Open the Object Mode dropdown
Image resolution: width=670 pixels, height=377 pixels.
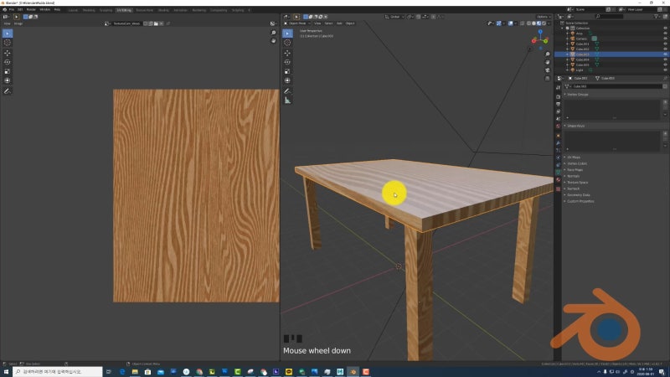click(298, 23)
